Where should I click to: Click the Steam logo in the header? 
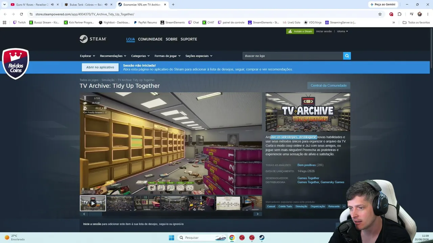coord(93,39)
